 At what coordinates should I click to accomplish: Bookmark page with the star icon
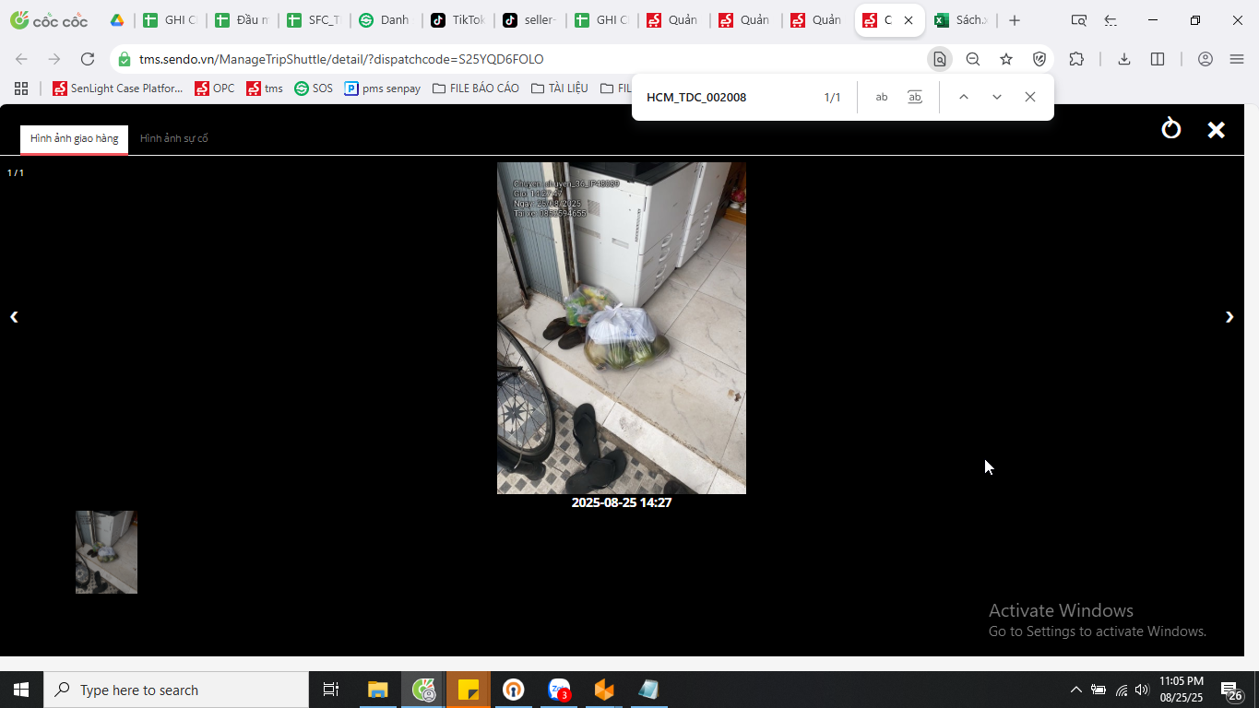(1006, 59)
